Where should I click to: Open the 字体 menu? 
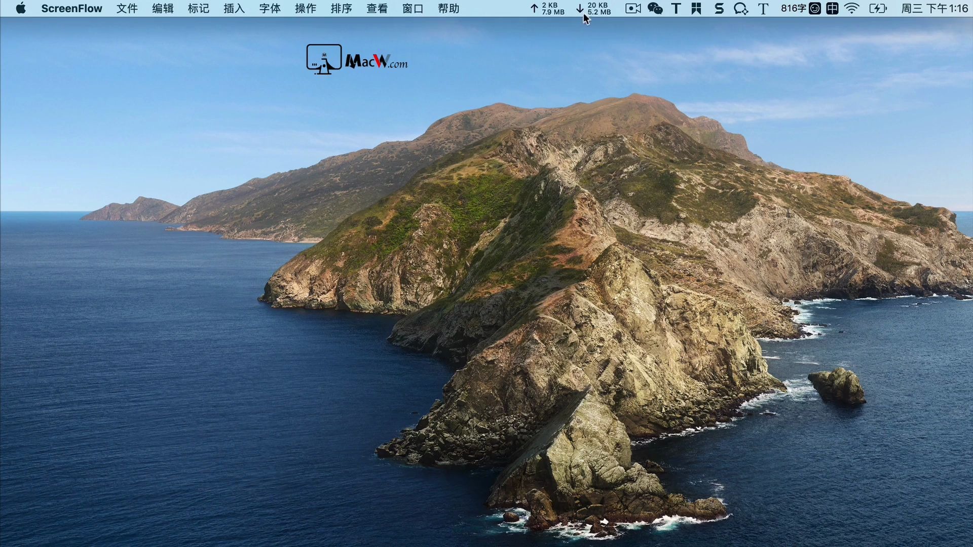tap(270, 9)
